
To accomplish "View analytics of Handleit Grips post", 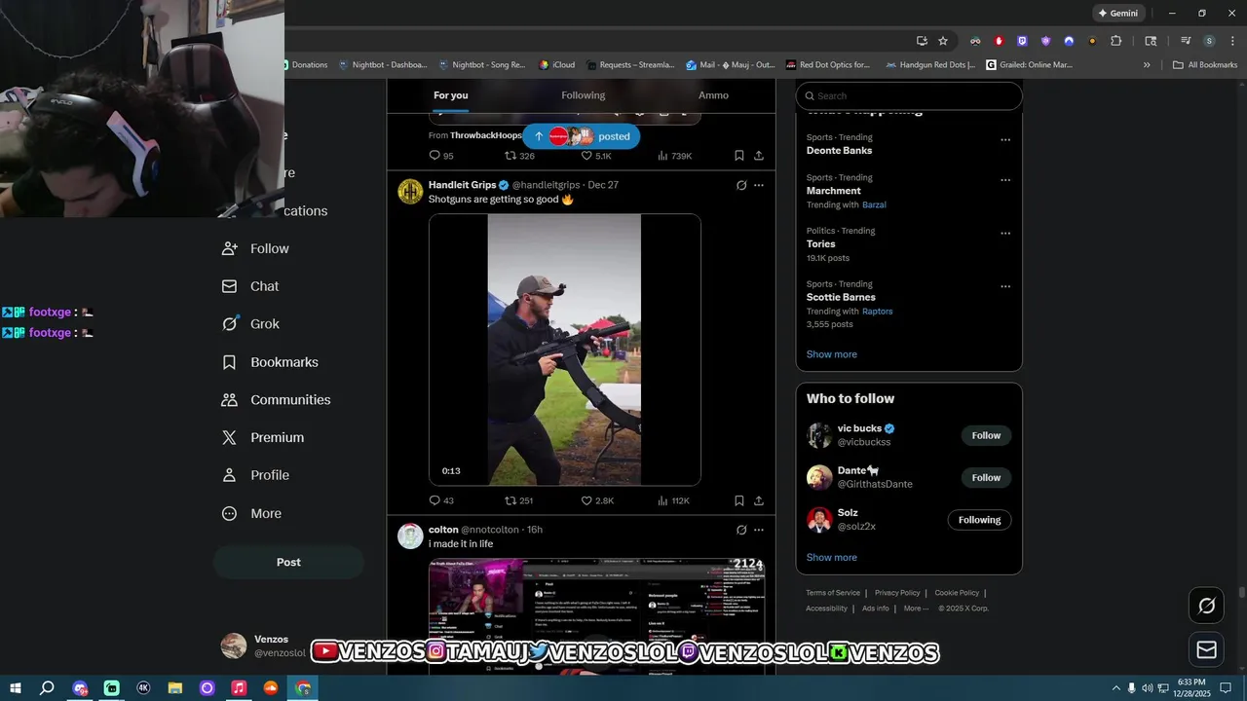I will (x=673, y=500).
